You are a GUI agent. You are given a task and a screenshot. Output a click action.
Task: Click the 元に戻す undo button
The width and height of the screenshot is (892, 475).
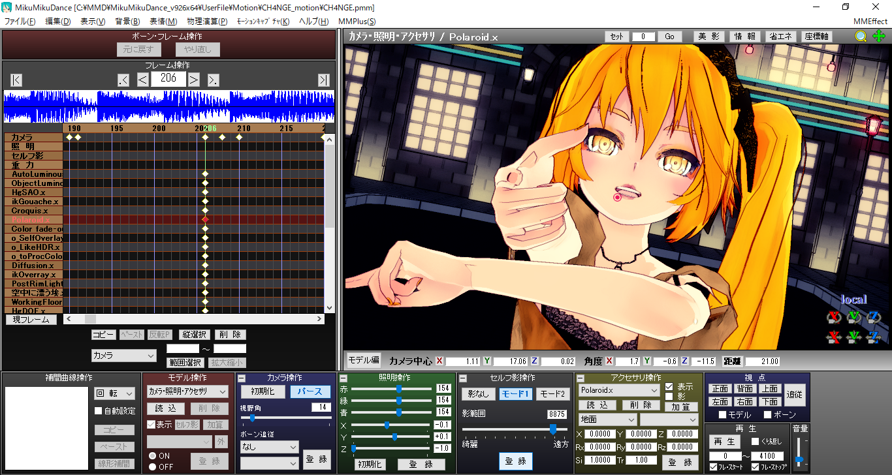coord(139,50)
